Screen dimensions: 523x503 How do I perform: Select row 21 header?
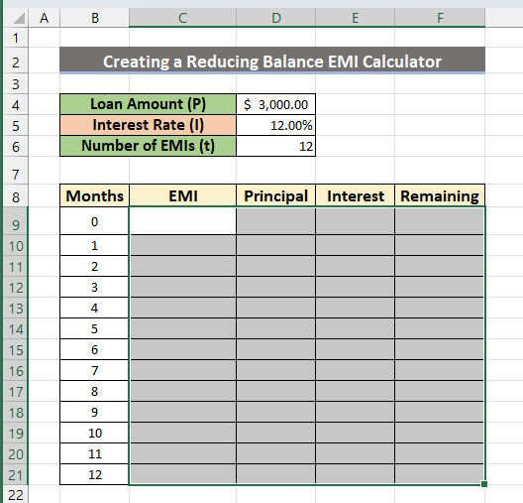pos(15,475)
